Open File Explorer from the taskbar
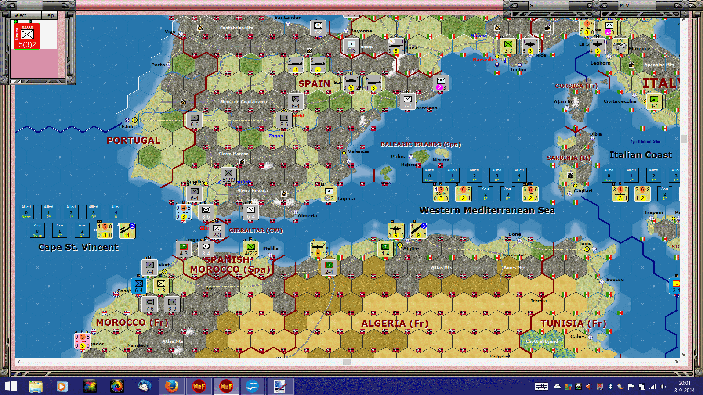The image size is (703, 395). pos(36,386)
